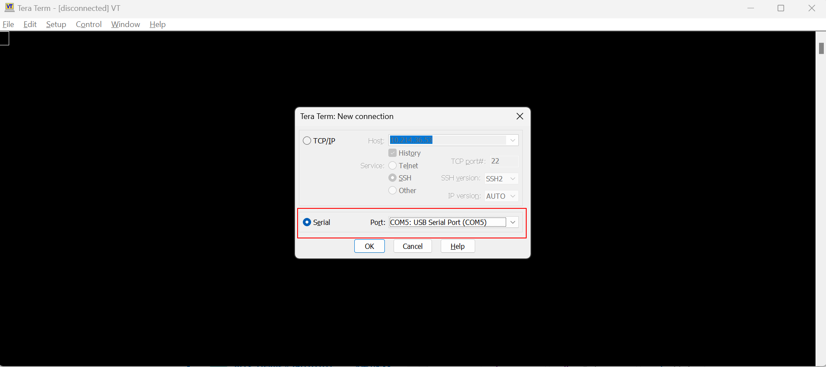Open the Help menu

pyautogui.click(x=158, y=24)
